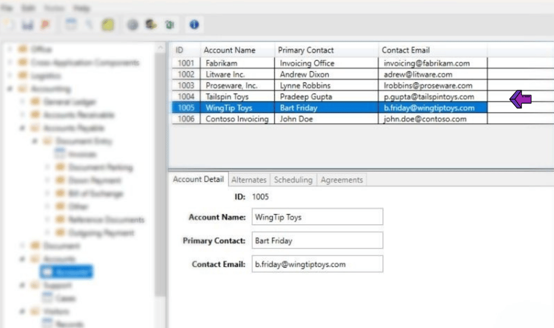The image size is (554, 328).
Task: Click the Contoso Invoicing account cell
Action: 237,119
